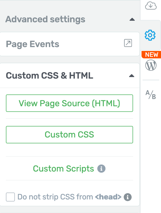
Task: Open the A/B testing icon
Action: coord(151,95)
